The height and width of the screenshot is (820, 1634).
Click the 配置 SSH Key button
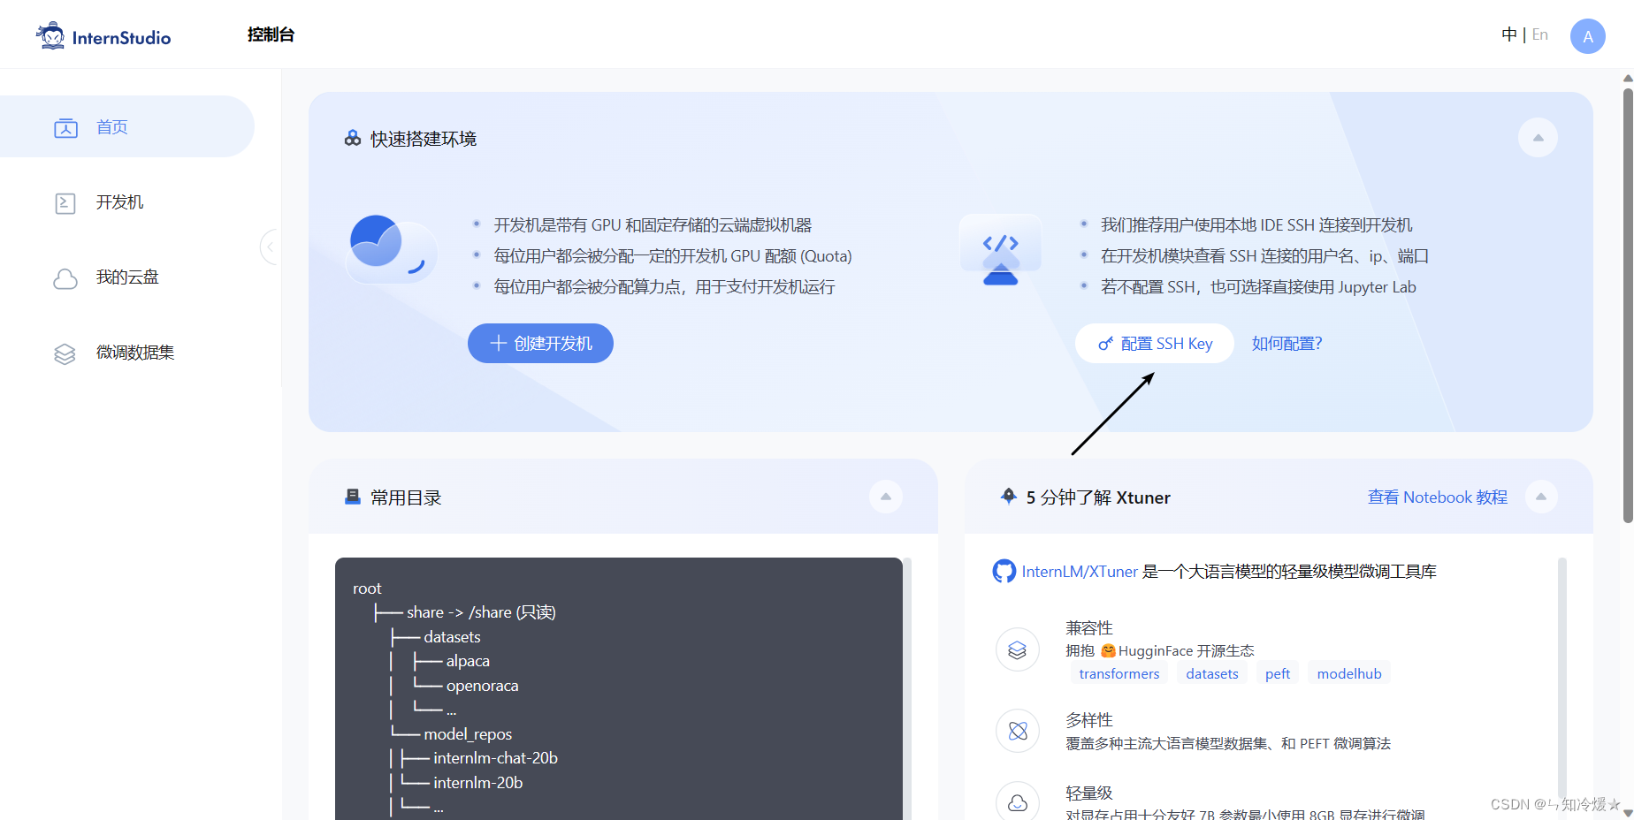pos(1155,343)
